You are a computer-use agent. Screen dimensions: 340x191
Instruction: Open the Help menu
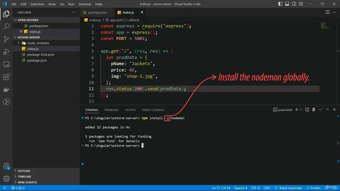tap(99, 4)
